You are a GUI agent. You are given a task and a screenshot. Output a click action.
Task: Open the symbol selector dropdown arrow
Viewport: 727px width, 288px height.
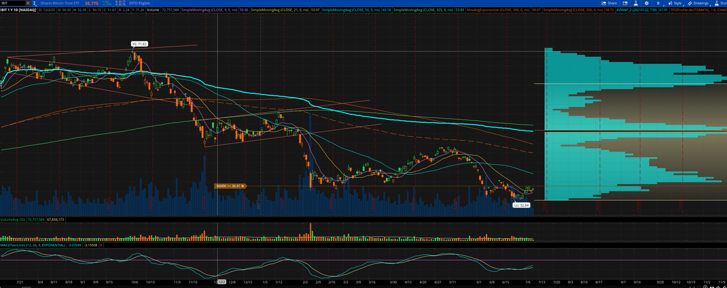[x=28, y=3]
